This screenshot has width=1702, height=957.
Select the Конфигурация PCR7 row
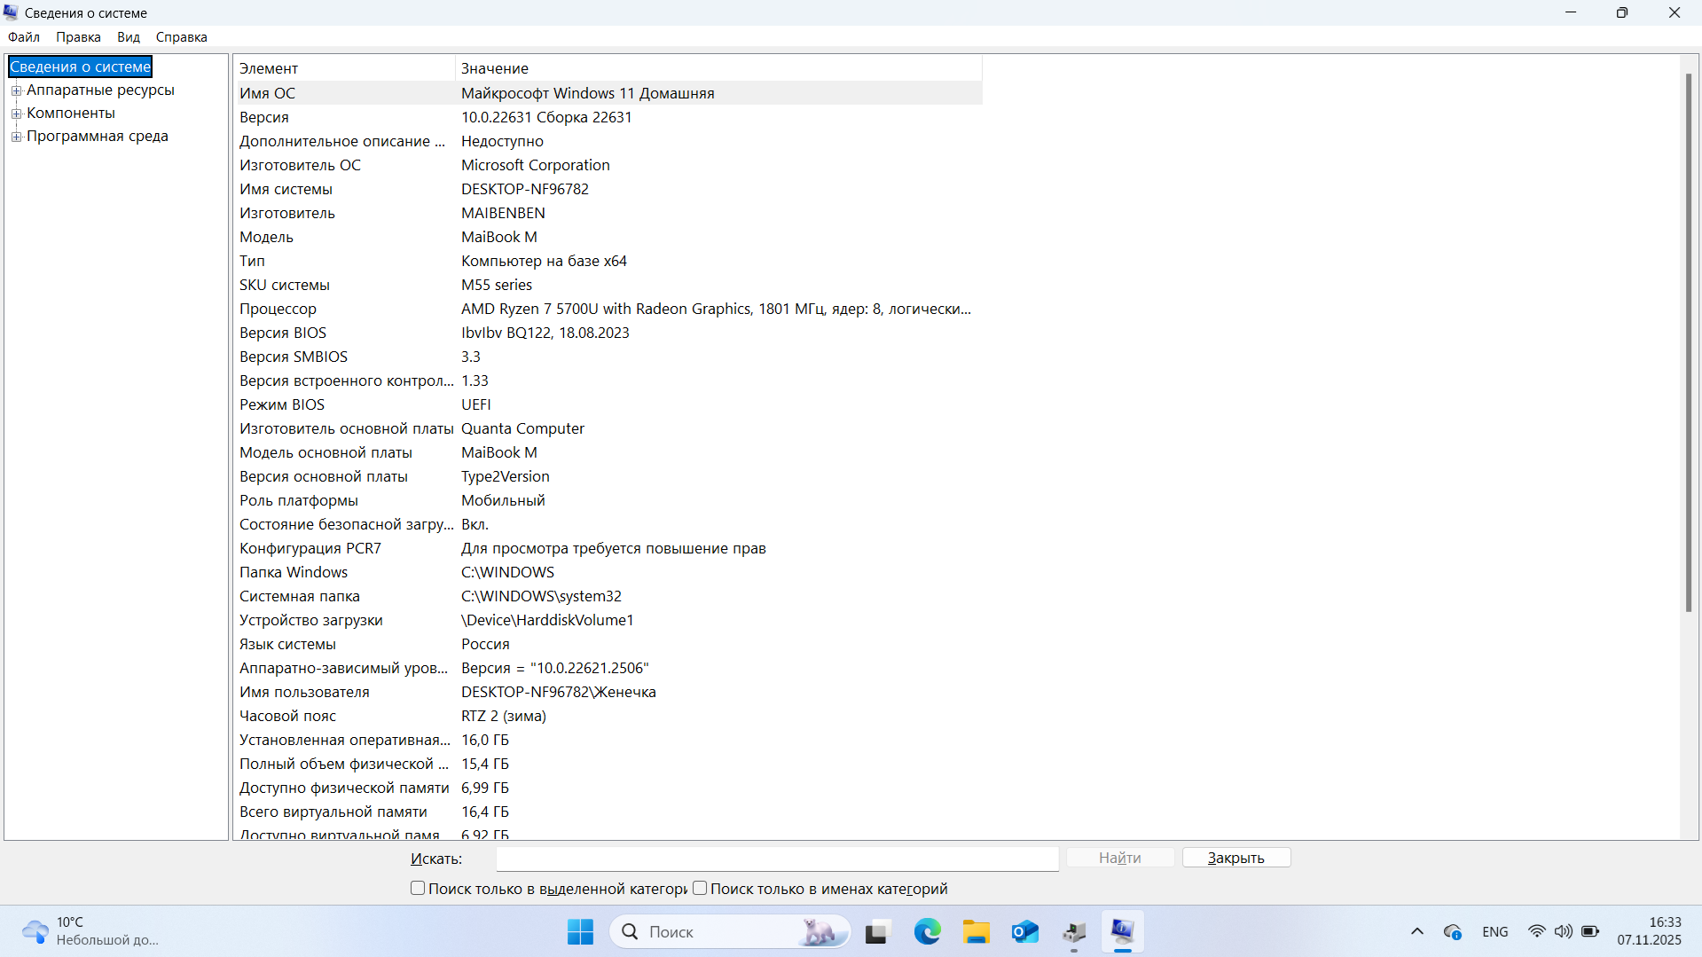coord(609,548)
